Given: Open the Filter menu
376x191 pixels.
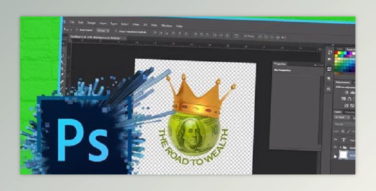Looking at the screenshot, I should coord(136,24).
